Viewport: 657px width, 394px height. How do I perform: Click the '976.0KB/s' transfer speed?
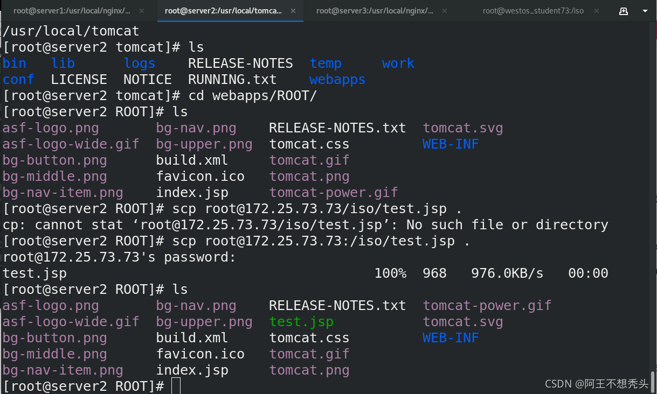[508, 273]
